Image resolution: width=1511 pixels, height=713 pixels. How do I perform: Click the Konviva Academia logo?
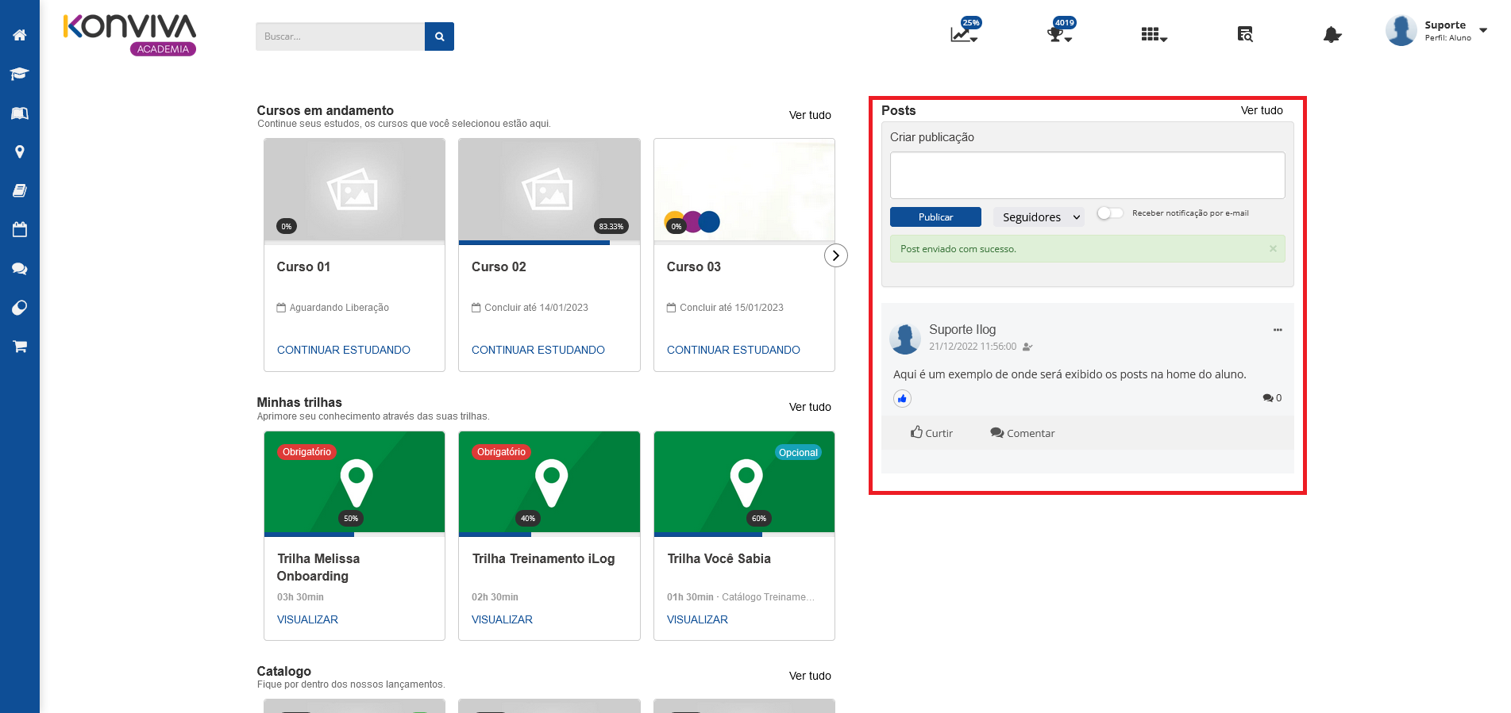[129, 34]
